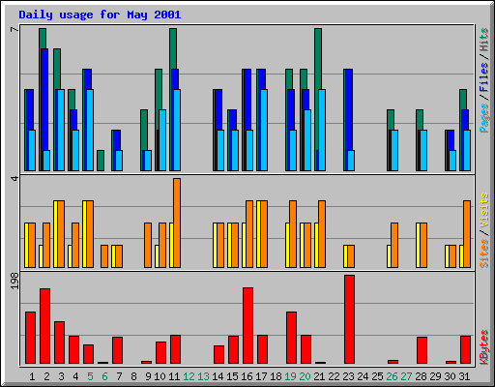The width and height of the screenshot is (495, 387).
Task: Click the day "23" x-axis label
Action: point(348,376)
